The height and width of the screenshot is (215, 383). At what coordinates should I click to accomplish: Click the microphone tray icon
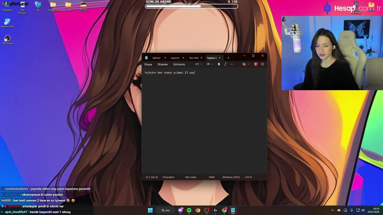[352, 210]
